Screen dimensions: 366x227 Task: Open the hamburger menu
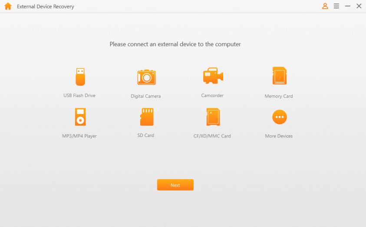tap(336, 6)
